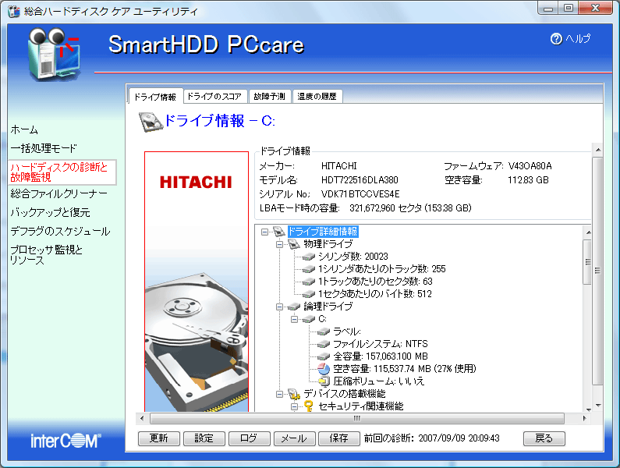Select the ドライブ詳細情報 tree row
Viewport: 620px width, 468px height.
pyautogui.click(x=323, y=232)
